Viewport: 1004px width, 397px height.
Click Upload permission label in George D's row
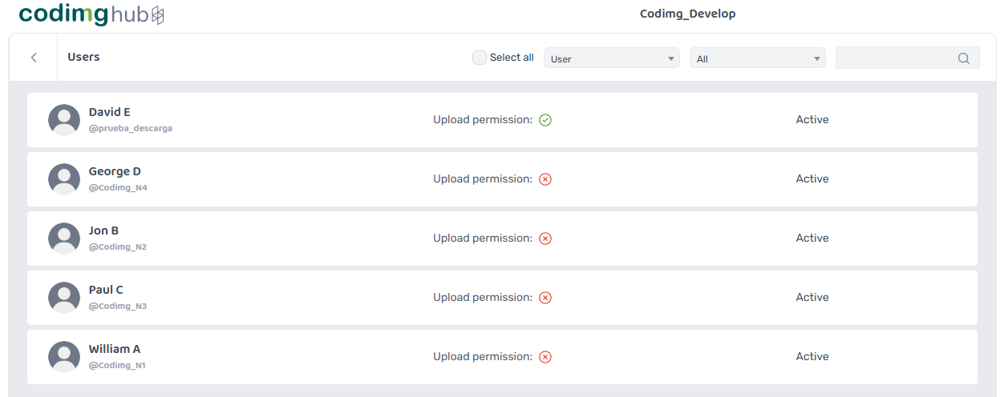point(483,178)
